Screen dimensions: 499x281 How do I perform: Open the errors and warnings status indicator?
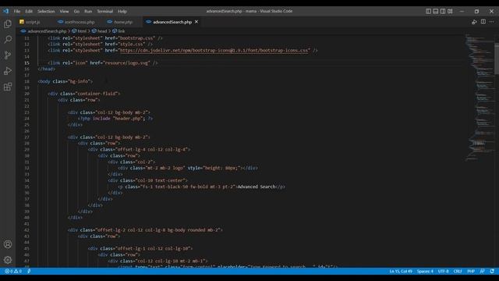(13, 272)
